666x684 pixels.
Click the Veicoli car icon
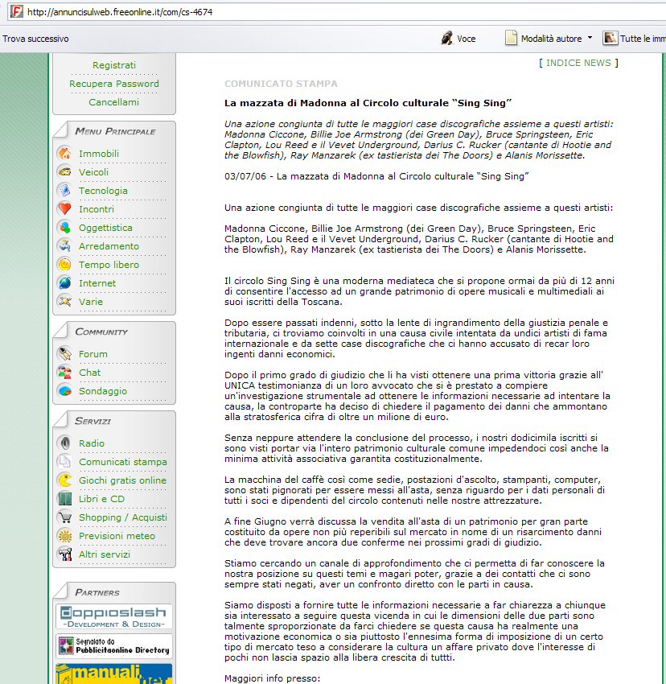click(x=64, y=172)
